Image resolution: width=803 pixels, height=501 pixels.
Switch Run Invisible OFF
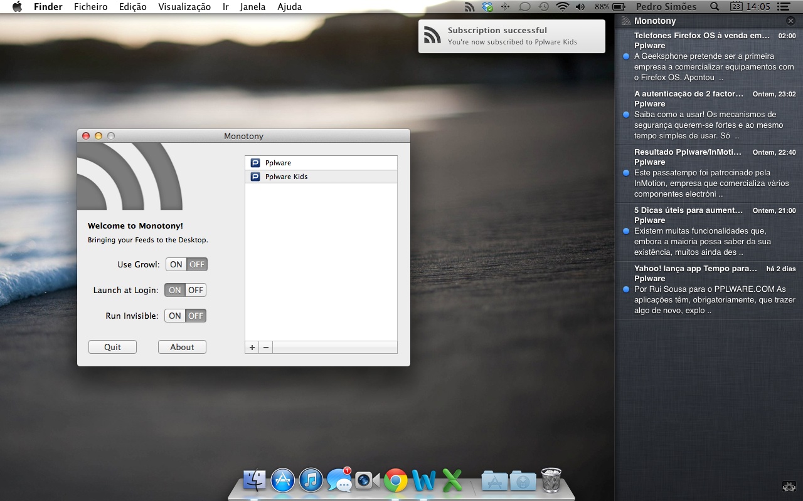tap(196, 316)
